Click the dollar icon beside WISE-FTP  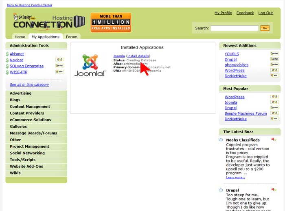[7, 72]
